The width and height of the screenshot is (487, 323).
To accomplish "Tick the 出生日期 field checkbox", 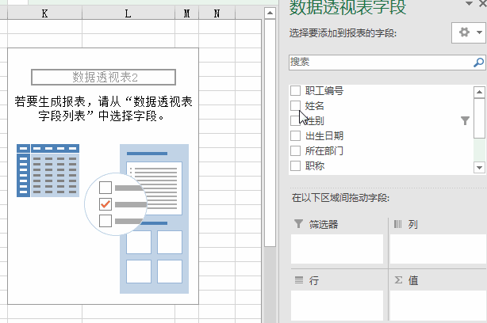I will coord(295,136).
